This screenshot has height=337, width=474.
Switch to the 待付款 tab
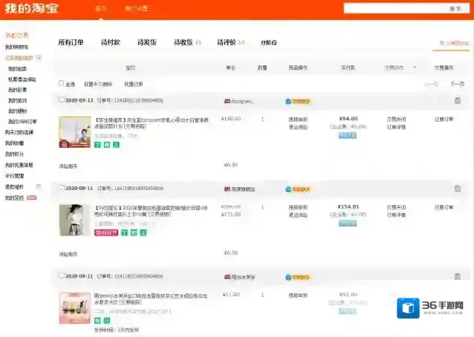(x=111, y=42)
